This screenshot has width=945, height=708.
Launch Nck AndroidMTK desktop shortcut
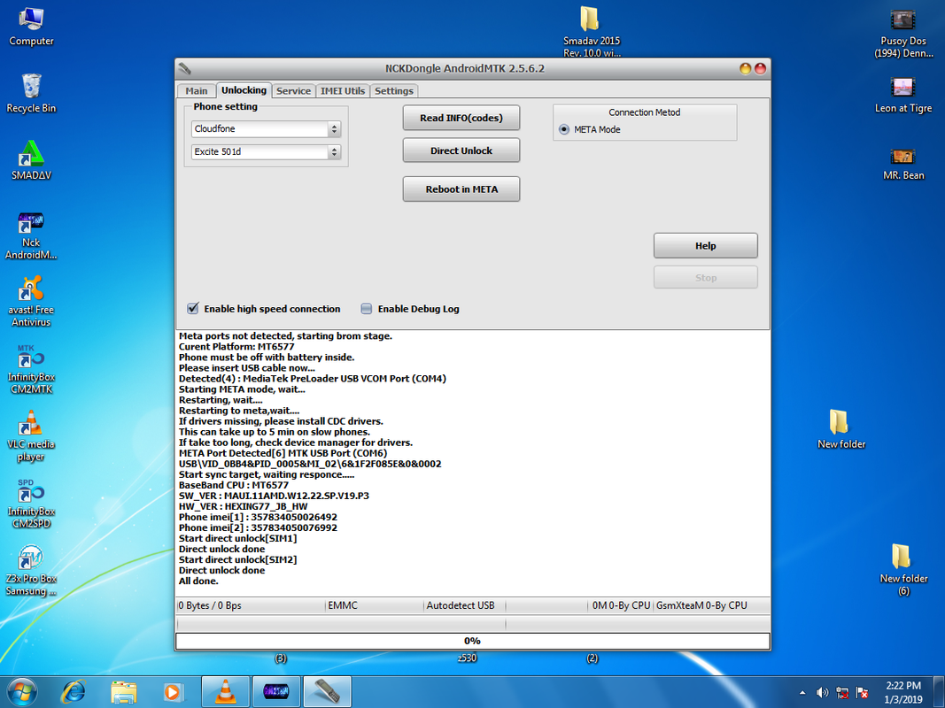(x=31, y=235)
